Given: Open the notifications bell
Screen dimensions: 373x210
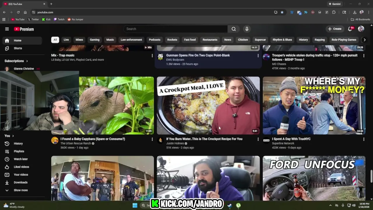Looking at the screenshot, I should [350, 29].
